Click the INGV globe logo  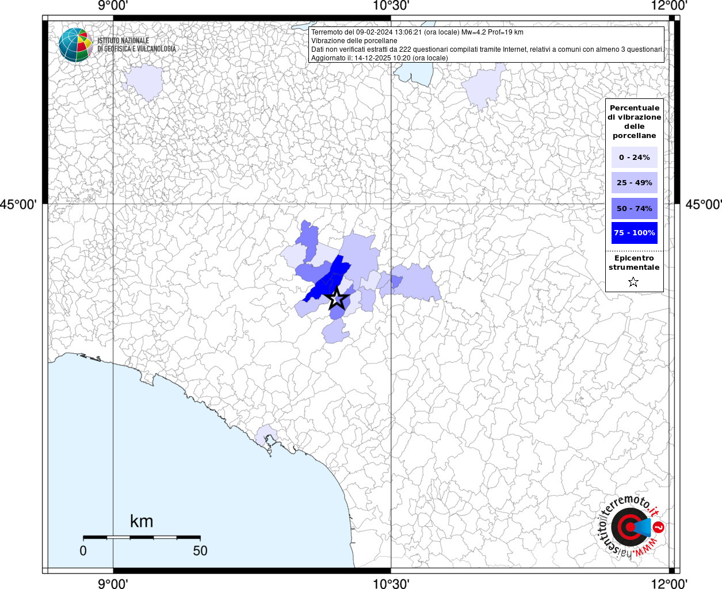(75, 45)
